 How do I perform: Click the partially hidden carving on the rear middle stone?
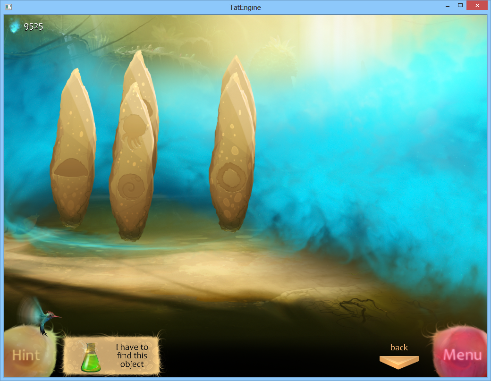149,109
